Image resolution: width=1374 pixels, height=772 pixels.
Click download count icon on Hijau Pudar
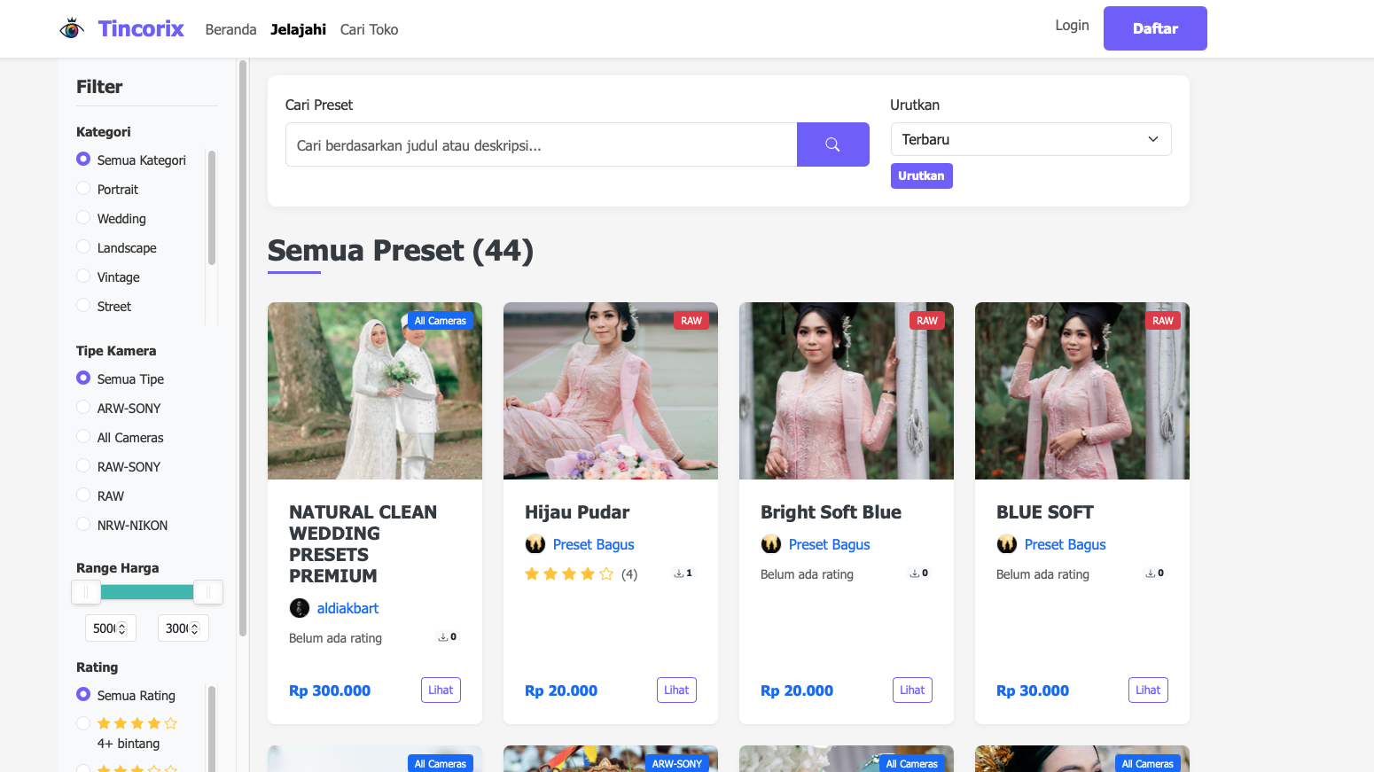coord(679,573)
